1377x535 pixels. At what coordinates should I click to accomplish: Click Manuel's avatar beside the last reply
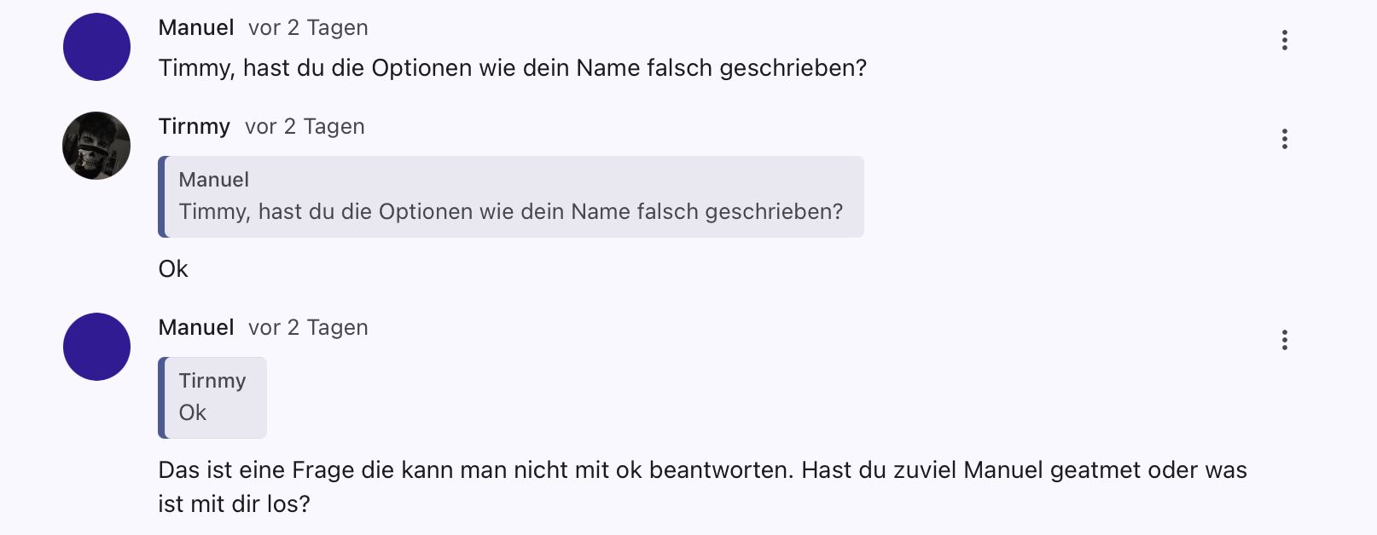coord(96,347)
